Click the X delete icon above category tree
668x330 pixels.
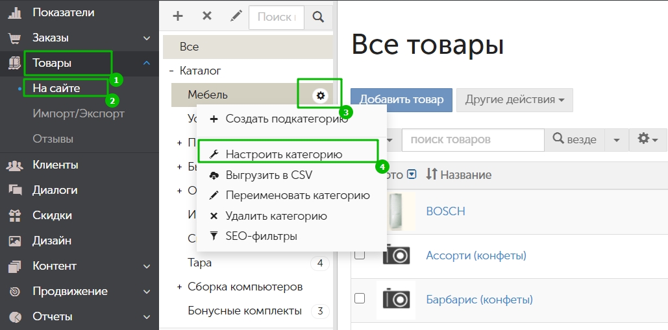(x=207, y=16)
